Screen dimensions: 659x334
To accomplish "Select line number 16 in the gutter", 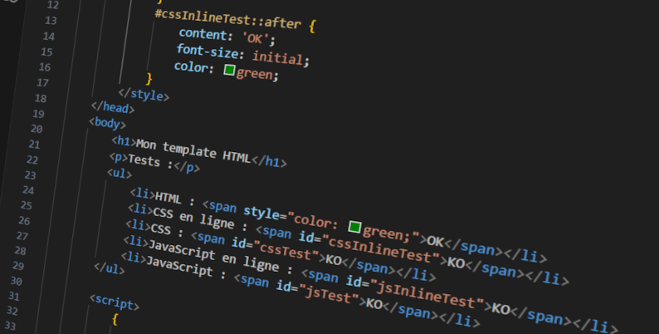I will tap(45, 67).
